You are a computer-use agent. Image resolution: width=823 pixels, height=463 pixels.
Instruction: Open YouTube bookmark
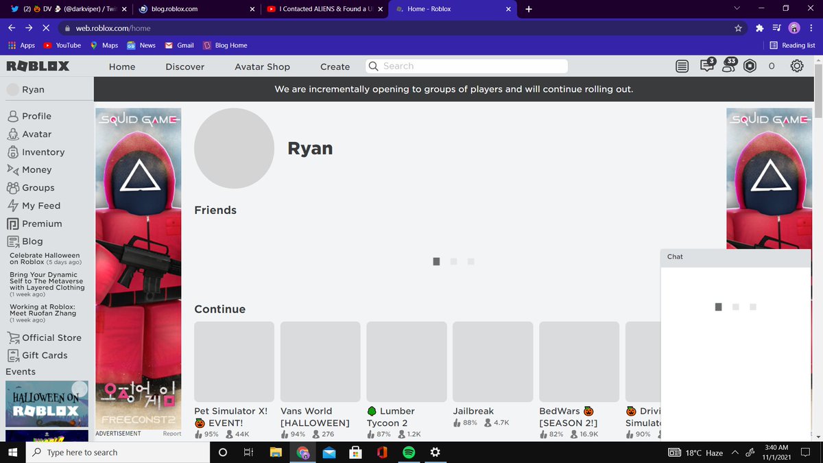pos(62,45)
